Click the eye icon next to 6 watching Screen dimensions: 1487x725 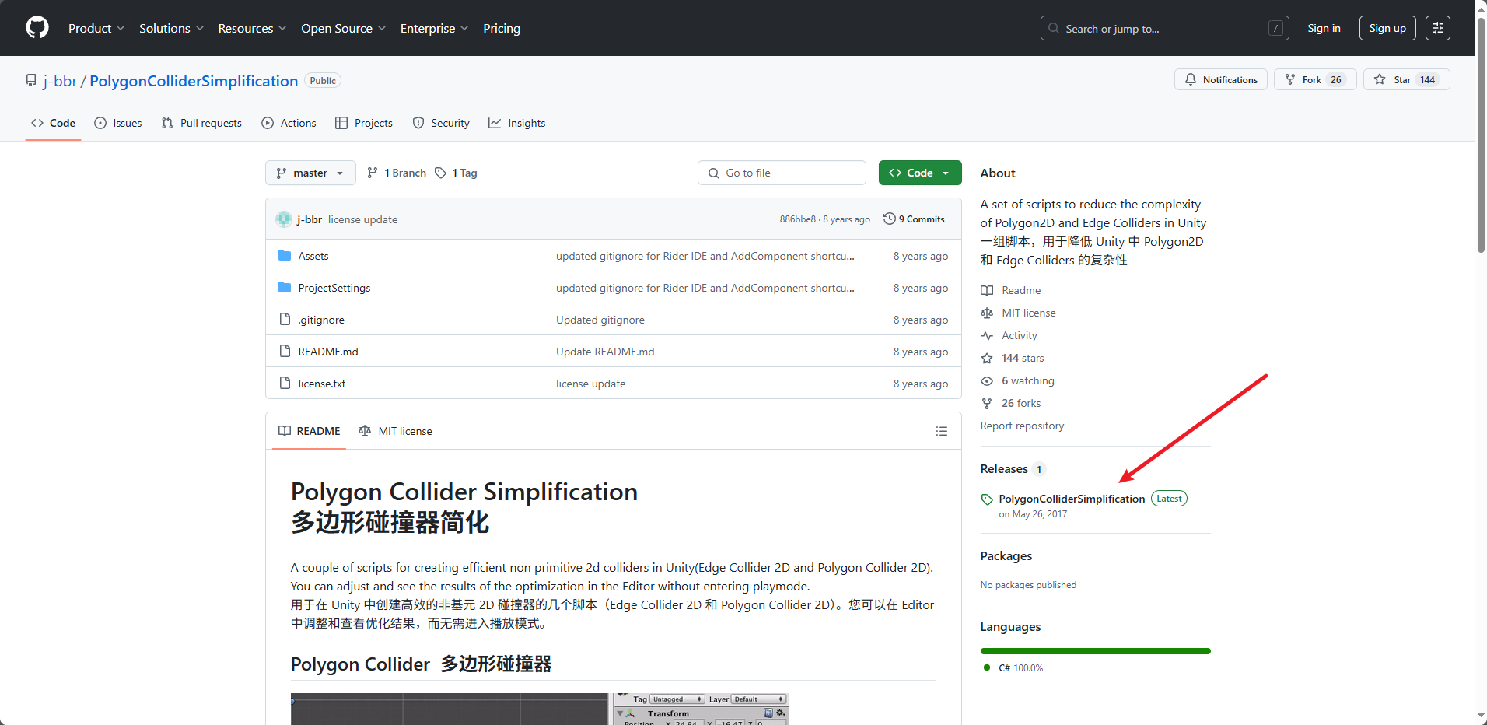point(987,380)
